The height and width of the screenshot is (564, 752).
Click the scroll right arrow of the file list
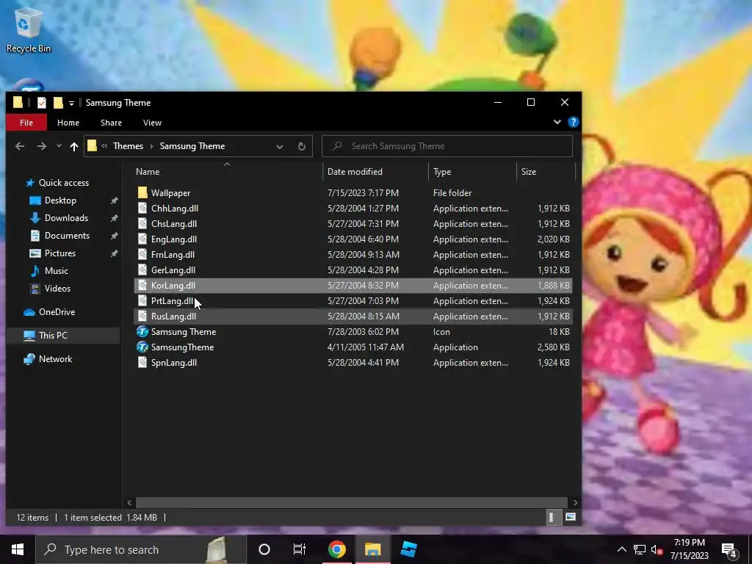coord(575,502)
